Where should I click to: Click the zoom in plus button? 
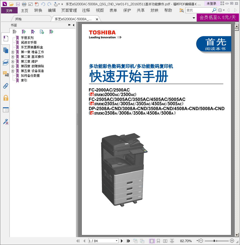(x=232, y=241)
